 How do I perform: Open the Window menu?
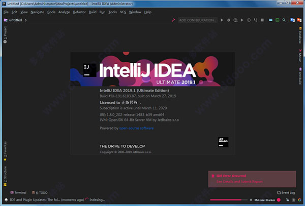135,12
